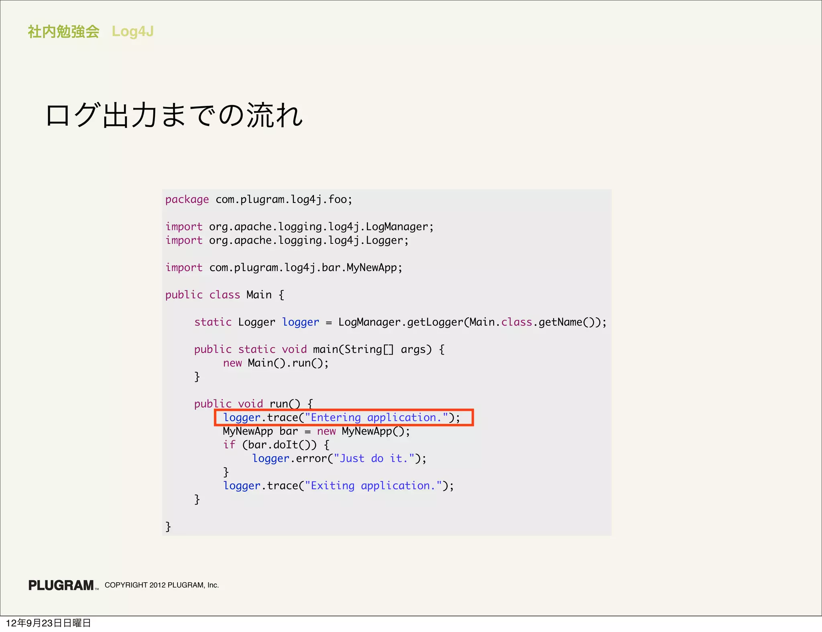Click the slide title "ログ出力までの流れ"

pos(174,115)
